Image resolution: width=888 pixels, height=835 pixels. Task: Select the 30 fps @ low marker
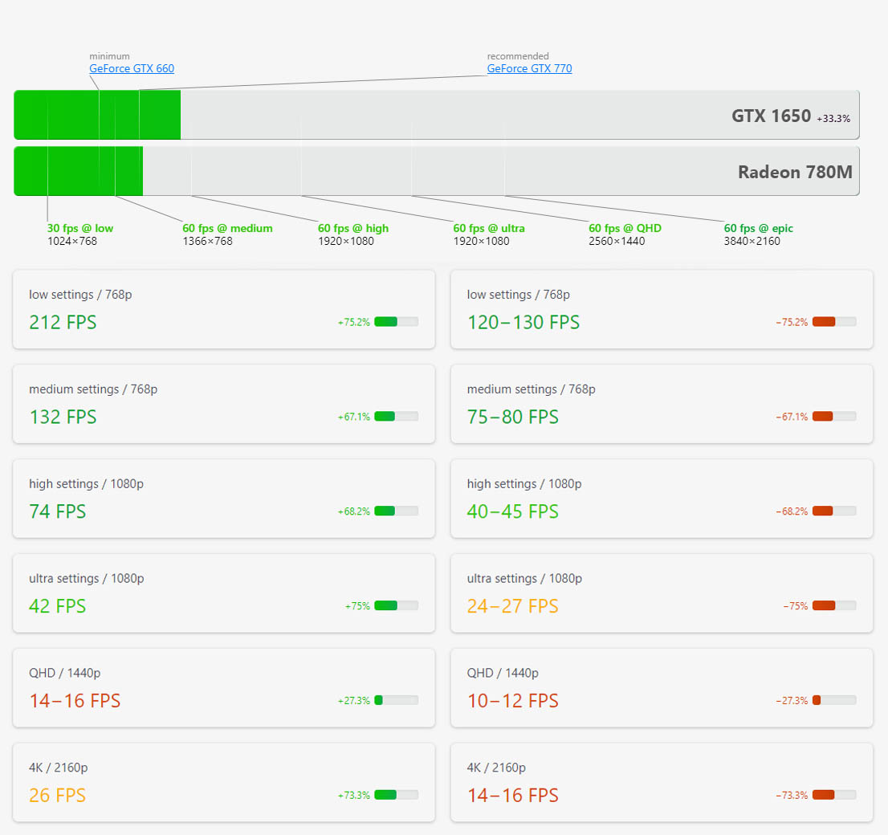pos(79,228)
